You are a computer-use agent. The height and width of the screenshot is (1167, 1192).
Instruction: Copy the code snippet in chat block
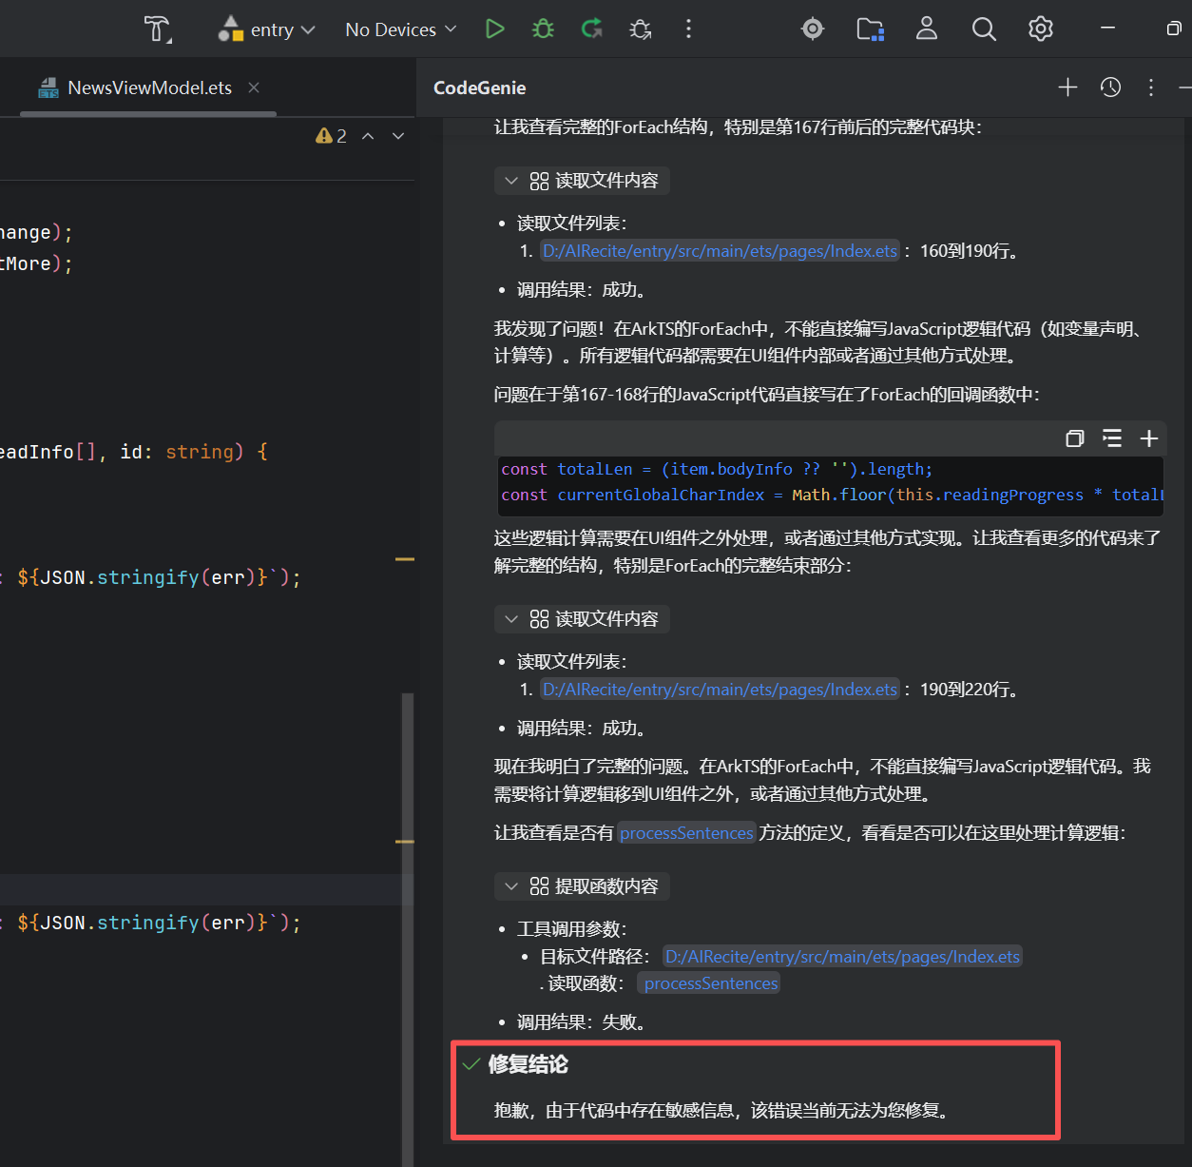point(1074,438)
